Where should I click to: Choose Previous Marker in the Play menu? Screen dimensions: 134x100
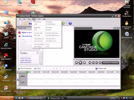[x=47, y=44]
